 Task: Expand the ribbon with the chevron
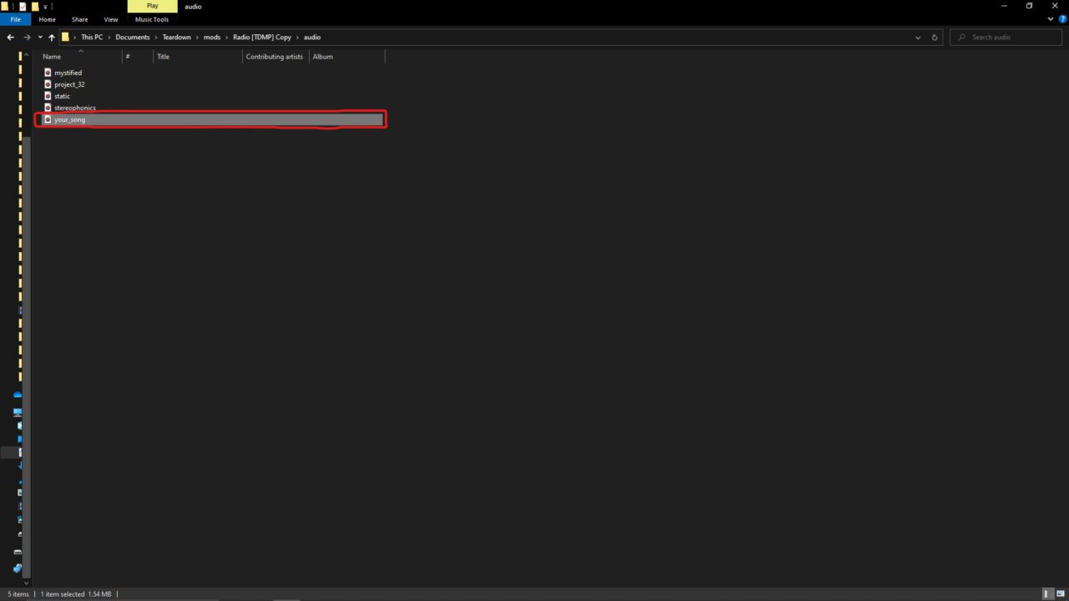(x=1050, y=19)
